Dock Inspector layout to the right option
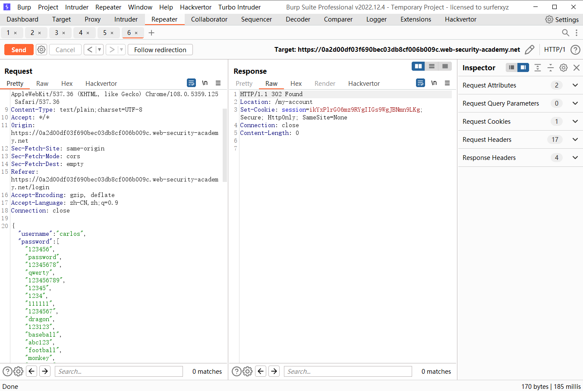Screen dimensions: 583x391 pos(523,67)
